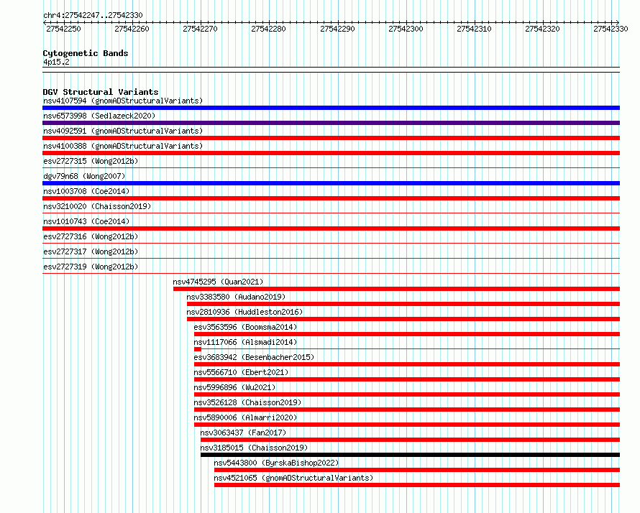This screenshot has height=513, width=640.
Task: Click the blue bar under dgv79n68
Action: pyautogui.click(x=331, y=183)
